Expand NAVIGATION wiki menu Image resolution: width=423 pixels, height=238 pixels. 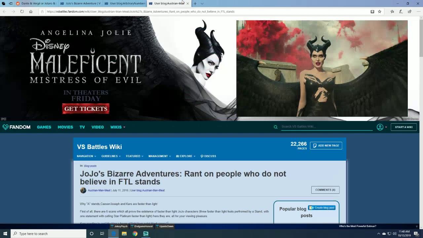pos(87,156)
